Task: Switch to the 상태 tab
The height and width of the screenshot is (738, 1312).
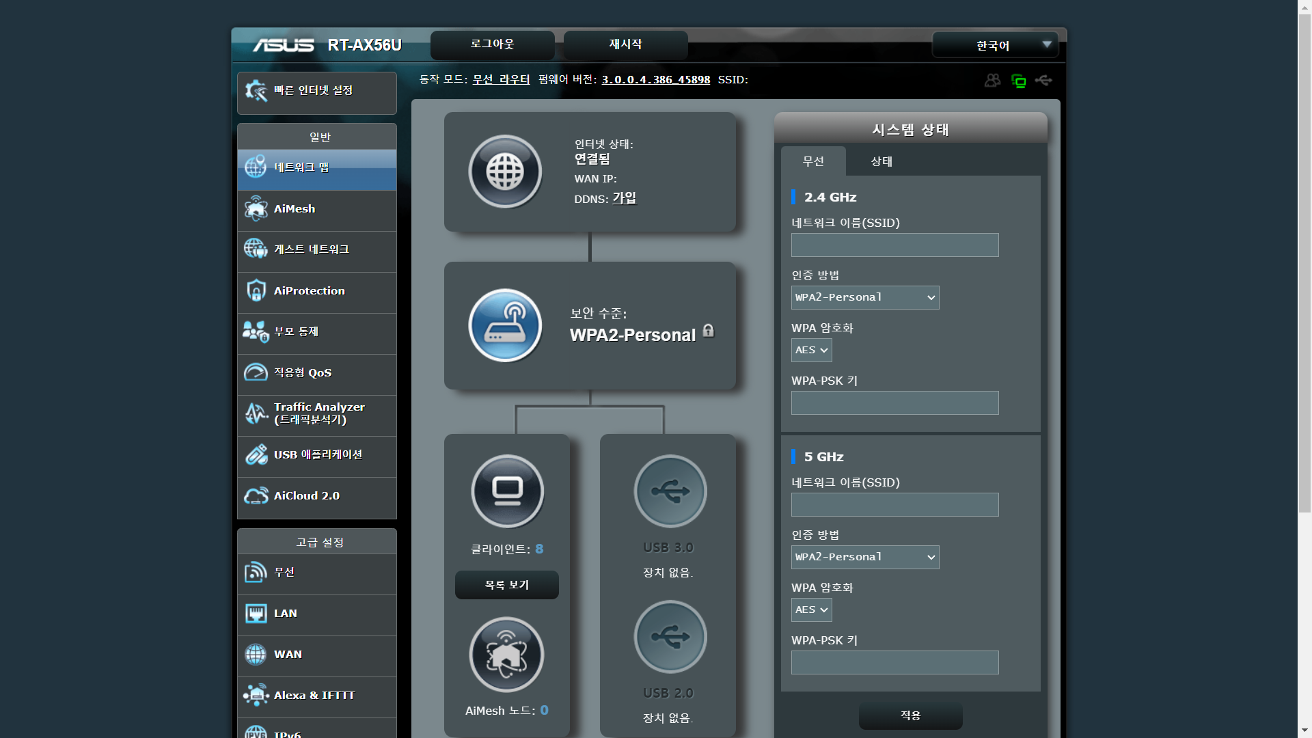Action: click(881, 161)
